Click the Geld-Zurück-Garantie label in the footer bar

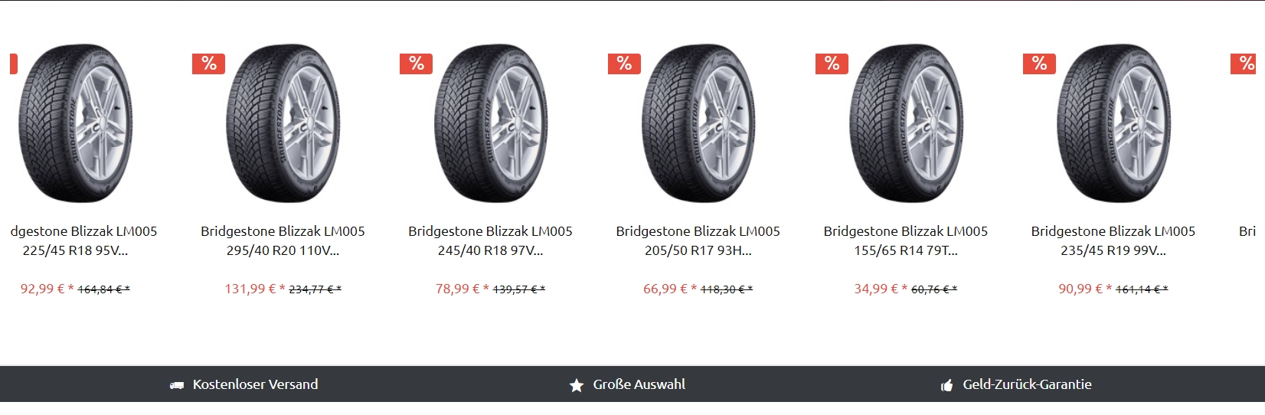click(x=1027, y=384)
